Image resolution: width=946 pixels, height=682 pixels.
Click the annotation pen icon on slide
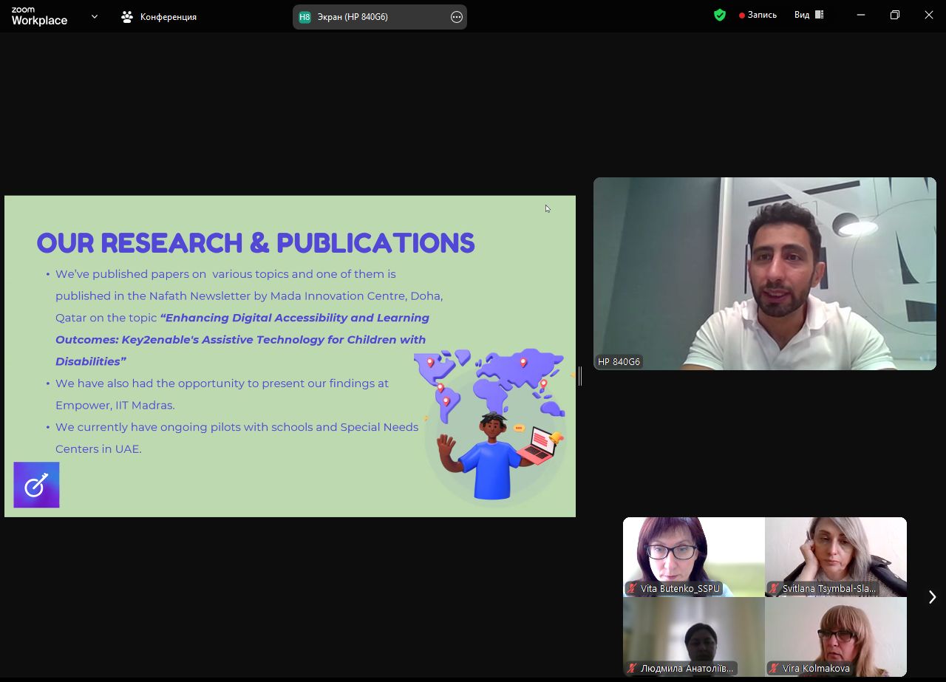36,485
